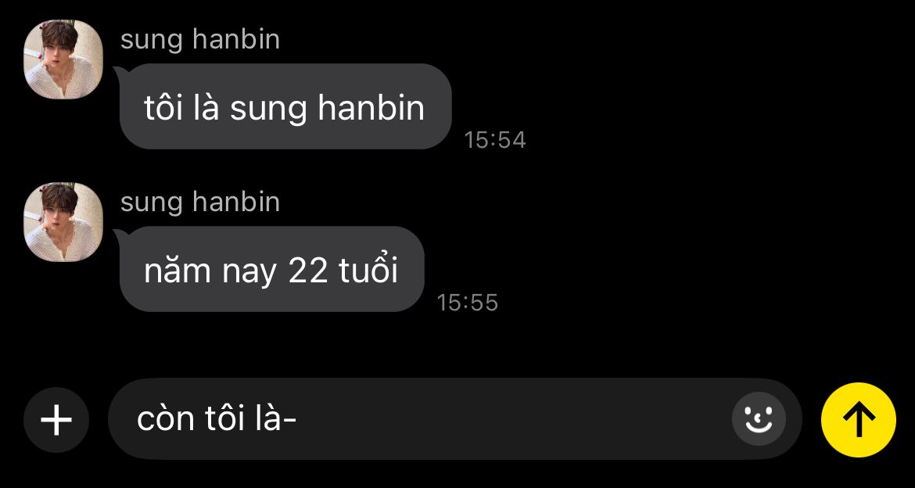This screenshot has width=915, height=488.
Task: Click the word 'tuổi' in the second bubble
Action: (x=368, y=271)
